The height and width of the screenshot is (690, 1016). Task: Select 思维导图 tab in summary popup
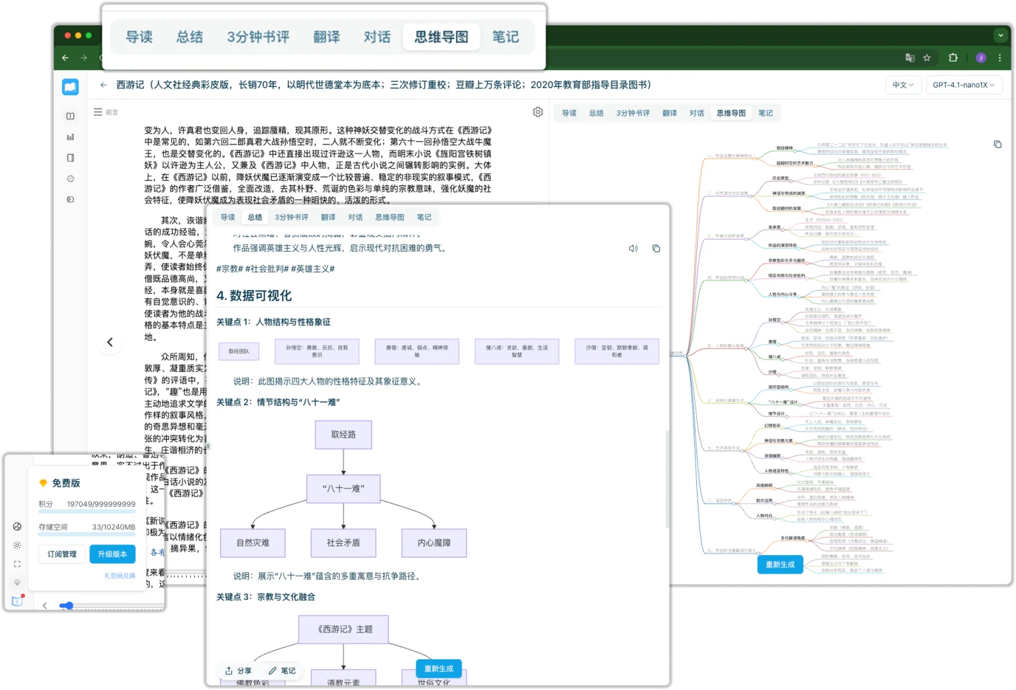coord(390,217)
